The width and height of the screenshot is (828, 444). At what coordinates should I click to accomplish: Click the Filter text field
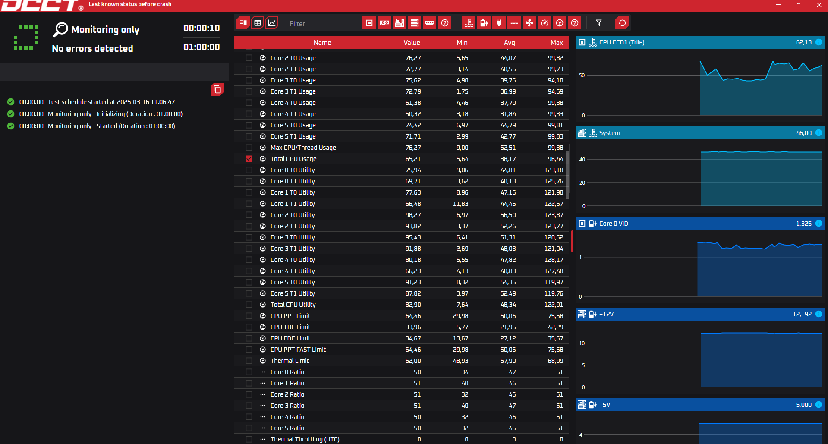320,24
